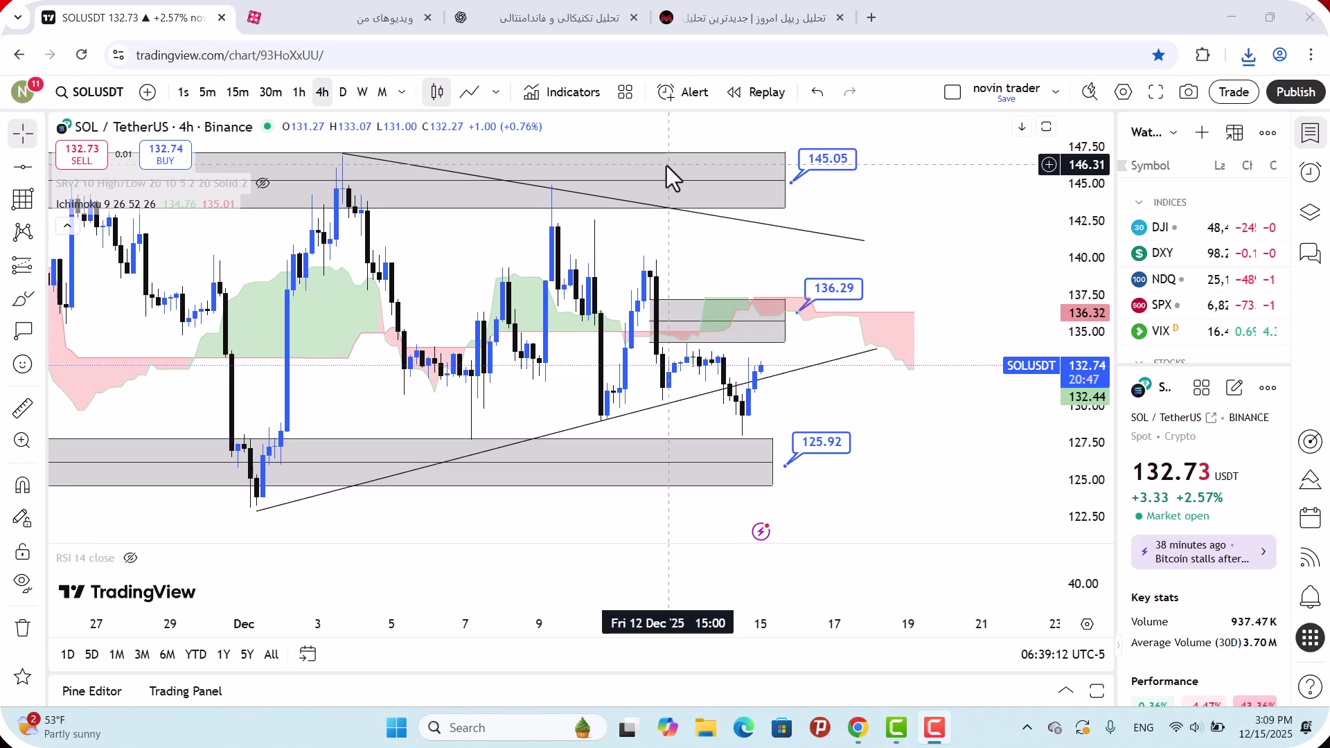Open the emoji icons tool
Screen dimensions: 1330x748
[x=22, y=364]
